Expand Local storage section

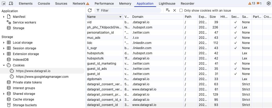pyautogui.click(x=4, y=43)
